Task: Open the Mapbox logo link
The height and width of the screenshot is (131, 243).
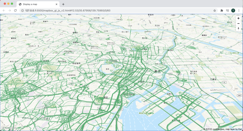Action: point(9,128)
